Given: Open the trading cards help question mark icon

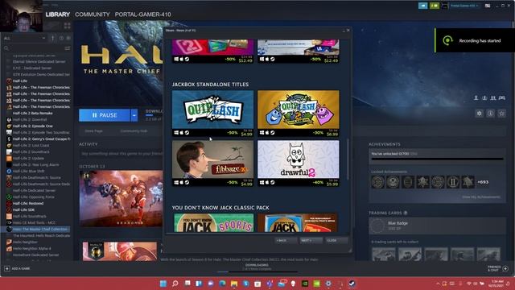Looking at the screenshot, I should point(406,213).
